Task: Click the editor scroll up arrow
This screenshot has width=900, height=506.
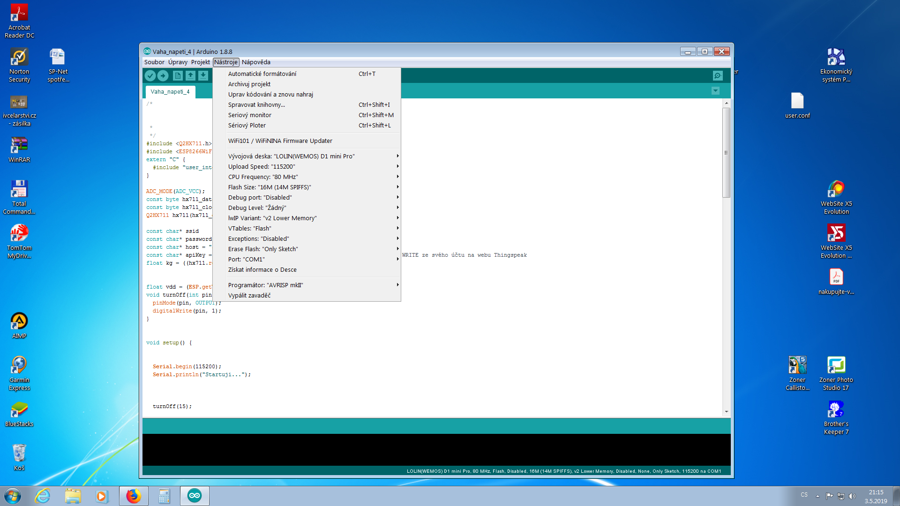Action: coord(726,103)
